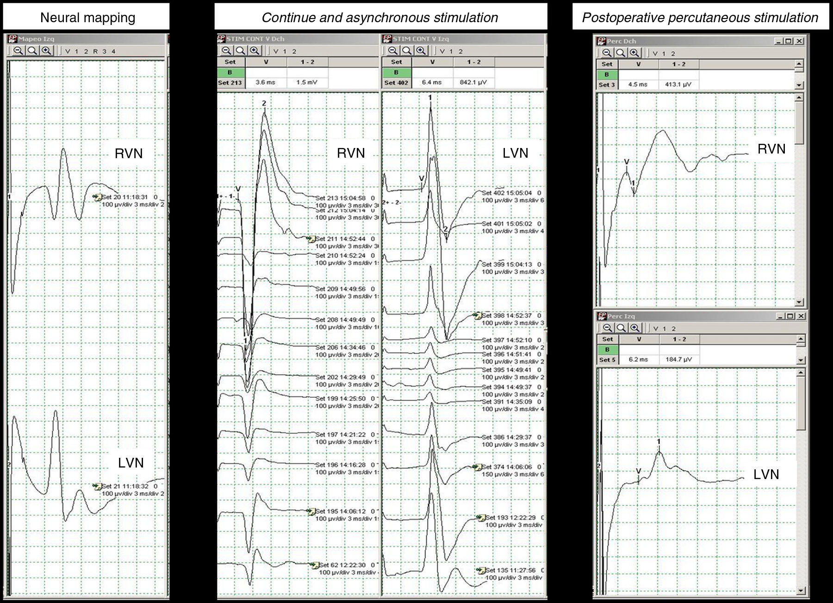Click the green B baseline cell in Perc Dch
Viewport: 833px width, 603px height.
[x=607, y=74]
